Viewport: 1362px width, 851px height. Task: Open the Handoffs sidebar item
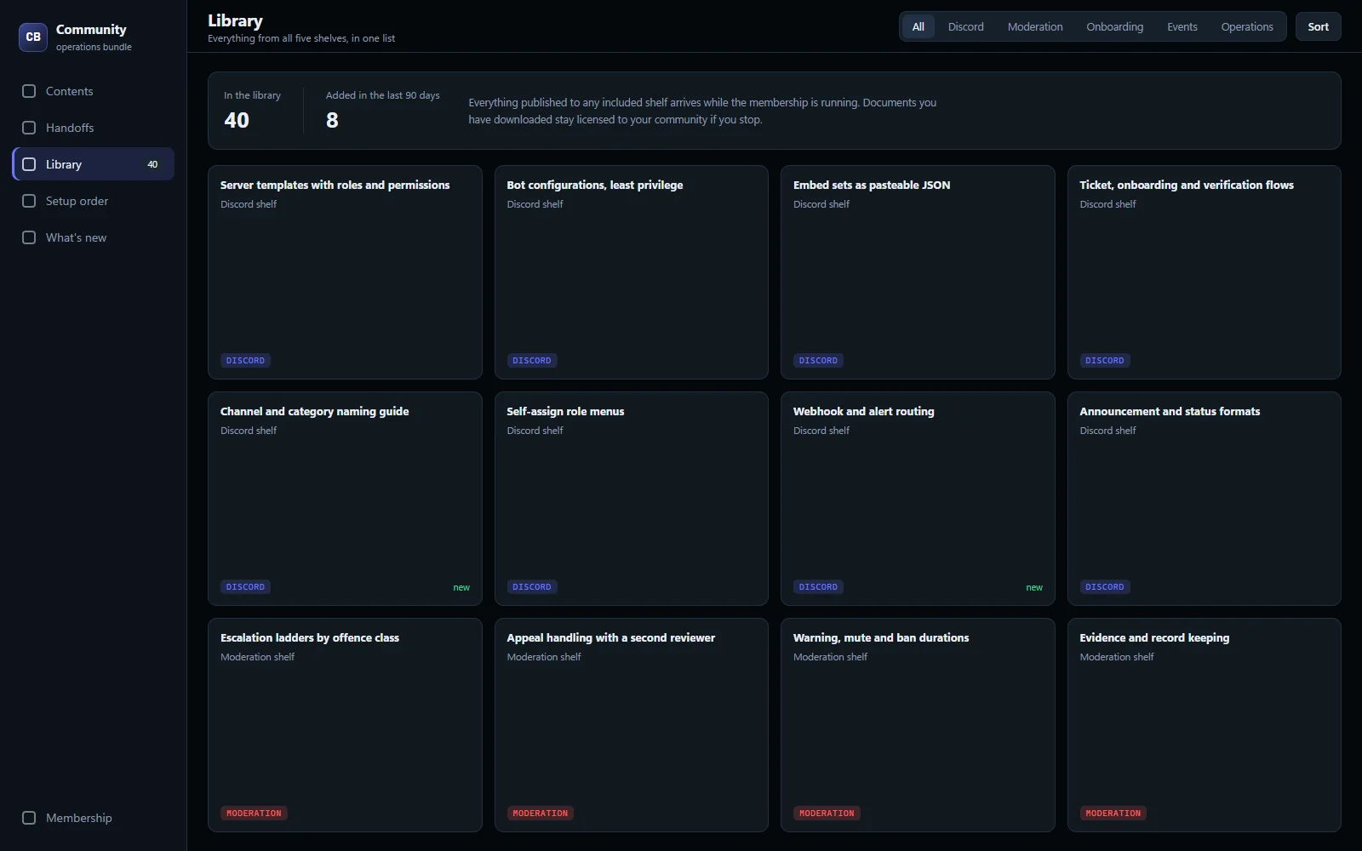tap(93, 128)
